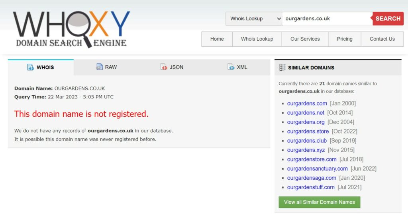
Task: Switch to the WHOIS tab
Action: tap(41, 67)
